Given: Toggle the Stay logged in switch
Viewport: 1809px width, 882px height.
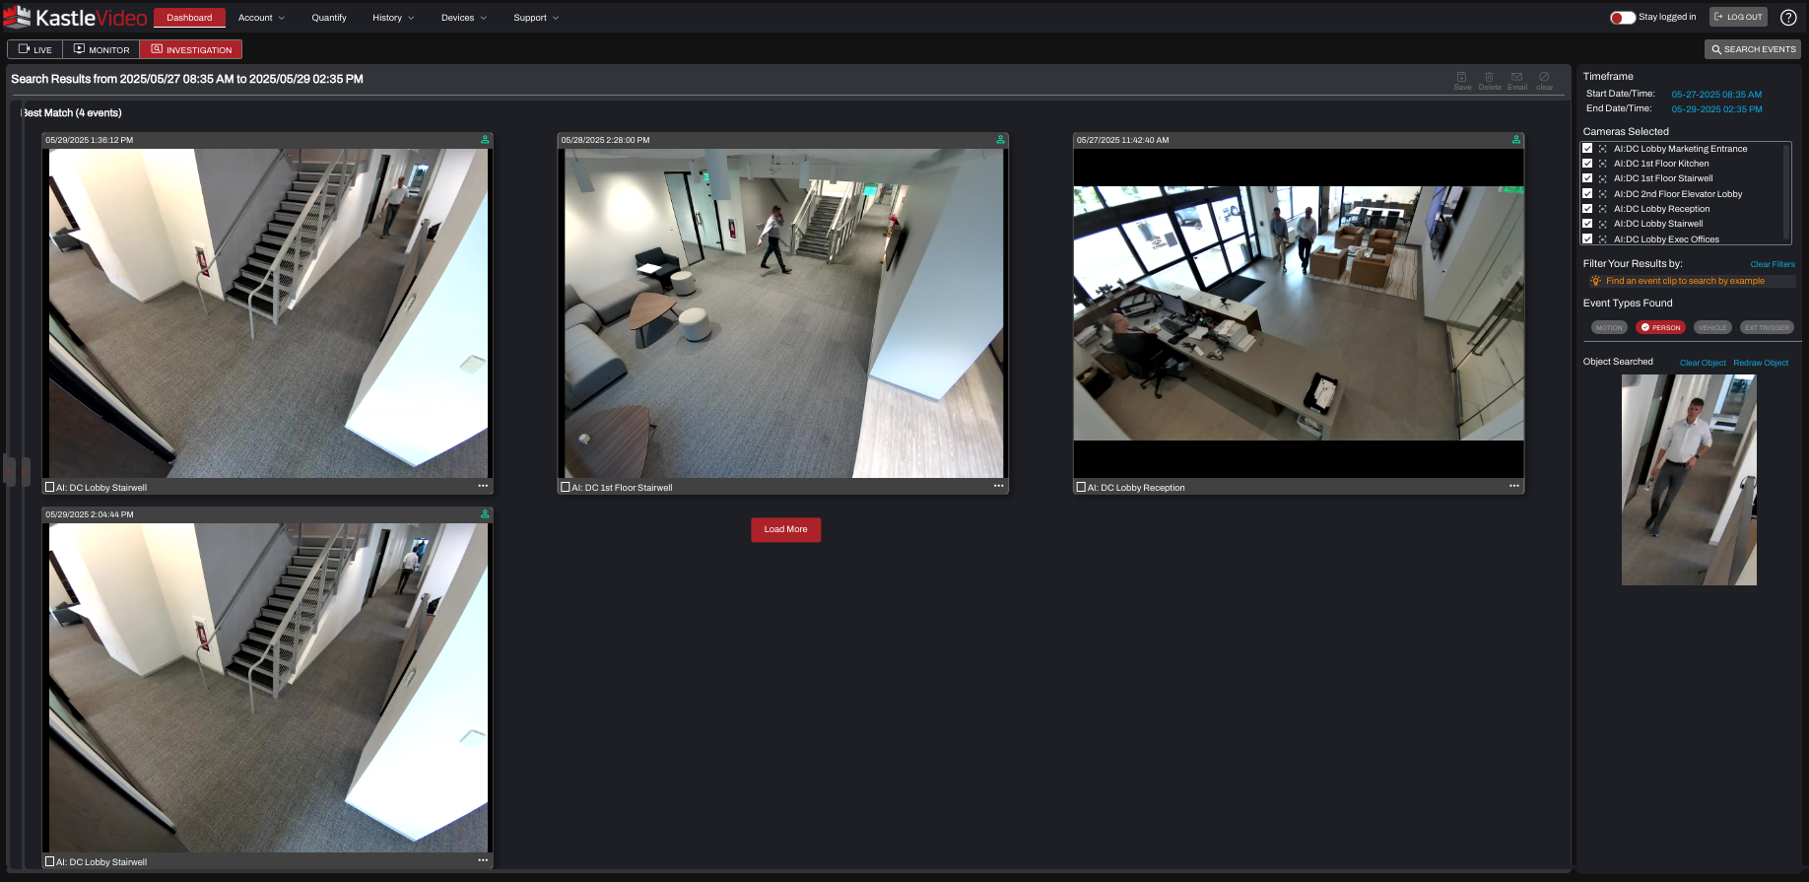Looking at the screenshot, I should pos(1622,17).
